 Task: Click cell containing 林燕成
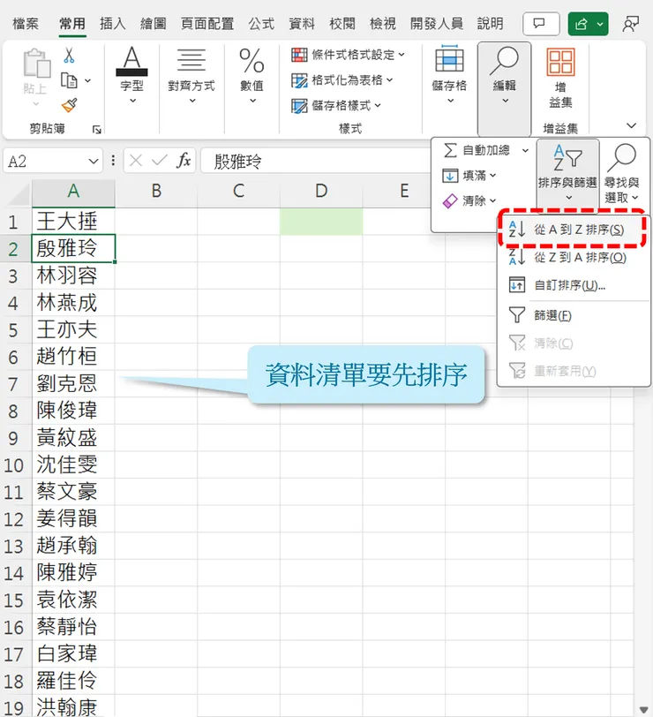pyautogui.click(x=73, y=303)
